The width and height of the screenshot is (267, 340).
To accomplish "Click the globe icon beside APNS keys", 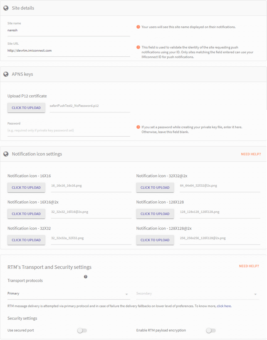I will coord(6,74).
